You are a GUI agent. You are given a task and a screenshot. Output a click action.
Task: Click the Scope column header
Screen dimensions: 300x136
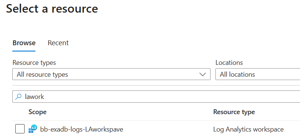point(38,112)
